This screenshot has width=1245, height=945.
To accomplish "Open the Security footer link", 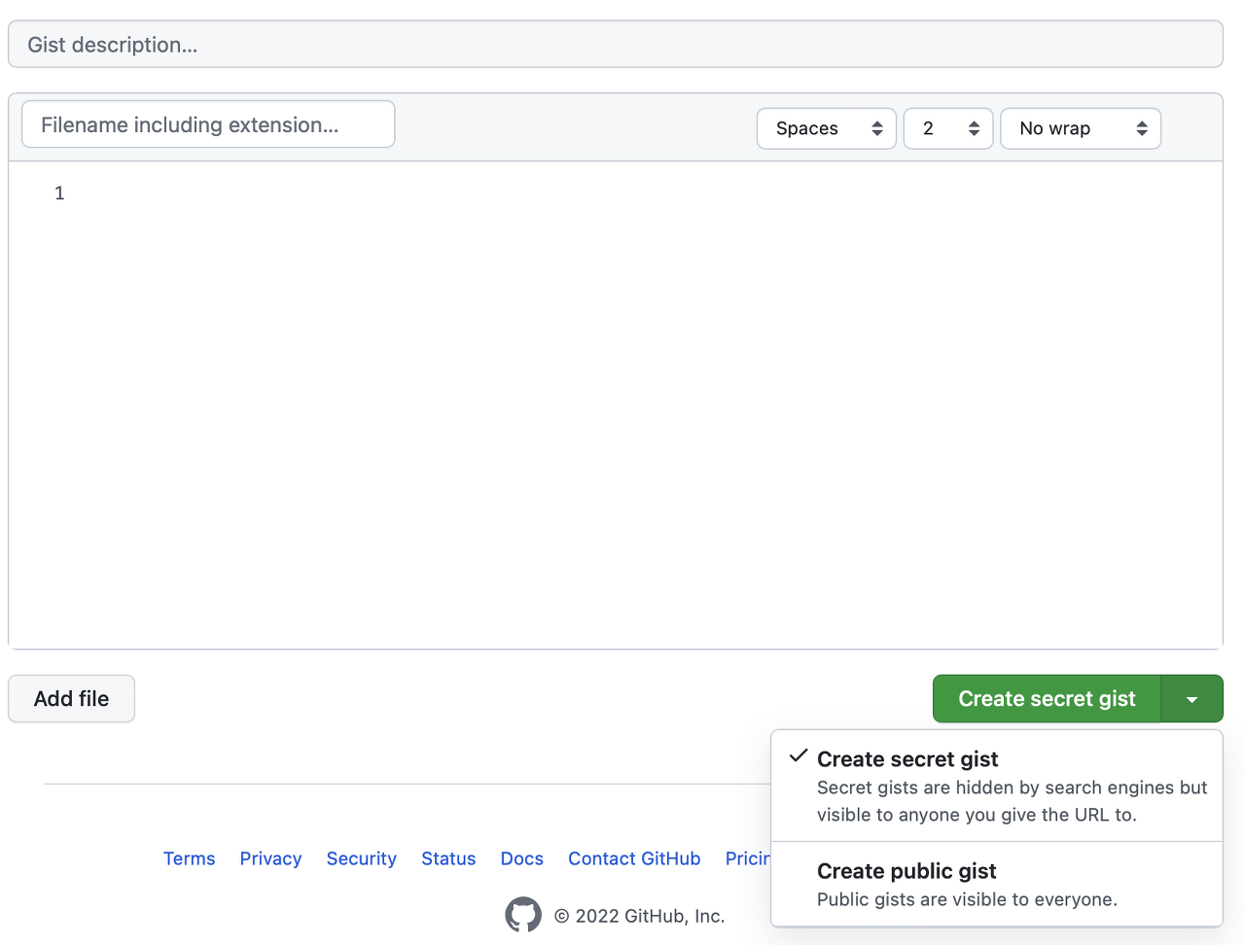I will 362,858.
